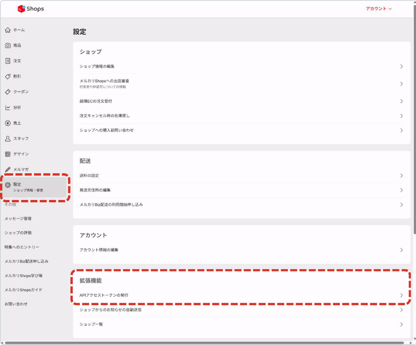This screenshot has width=416, height=345.
Task: Go to ホーム in sidebar
Action: 19,30
